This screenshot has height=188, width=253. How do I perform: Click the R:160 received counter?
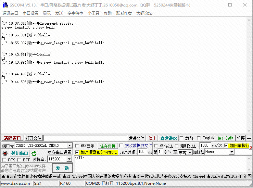click(x=65, y=183)
